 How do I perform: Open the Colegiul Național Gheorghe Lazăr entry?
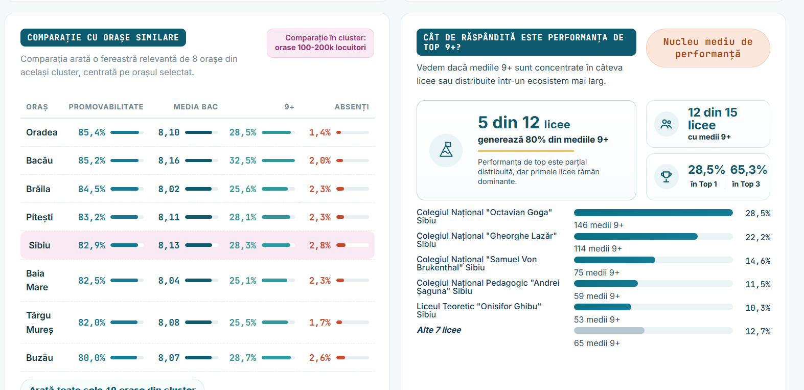[x=487, y=240]
